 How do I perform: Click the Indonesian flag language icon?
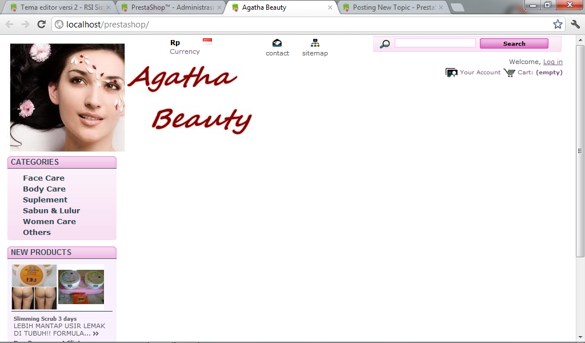[x=207, y=41]
